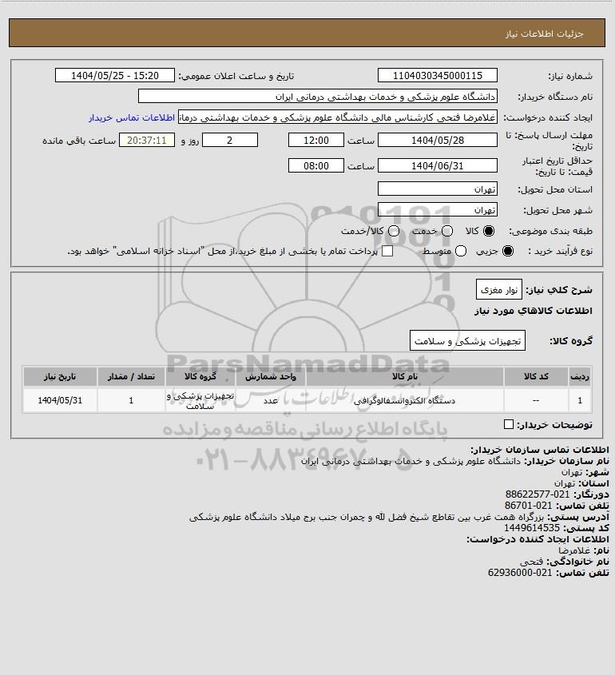Click the اطلاعات ایجاد کننده درخواست heading
Screen dimensions: 615x675
[x=538, y=539]
